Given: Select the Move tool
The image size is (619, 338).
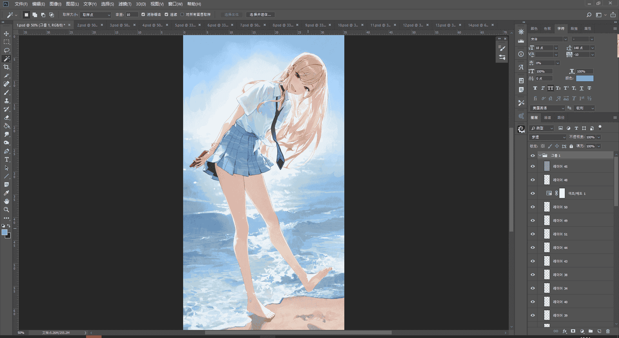Looking at the screenshot, I should point(6,34).
